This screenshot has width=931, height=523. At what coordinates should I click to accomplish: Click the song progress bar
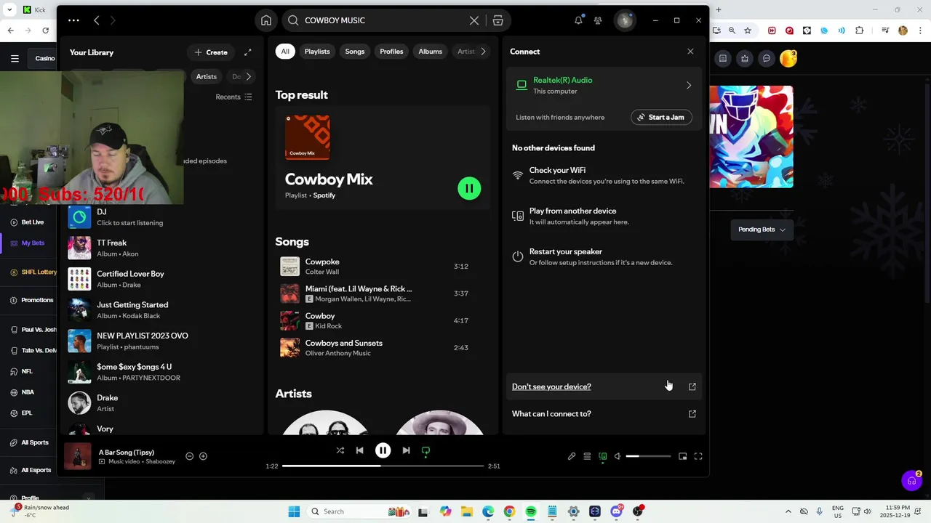point(383,466)
